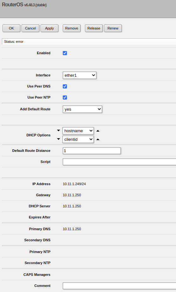
Task: Open the Add Default Route dropdown
Action: click(x=82, y=109)
